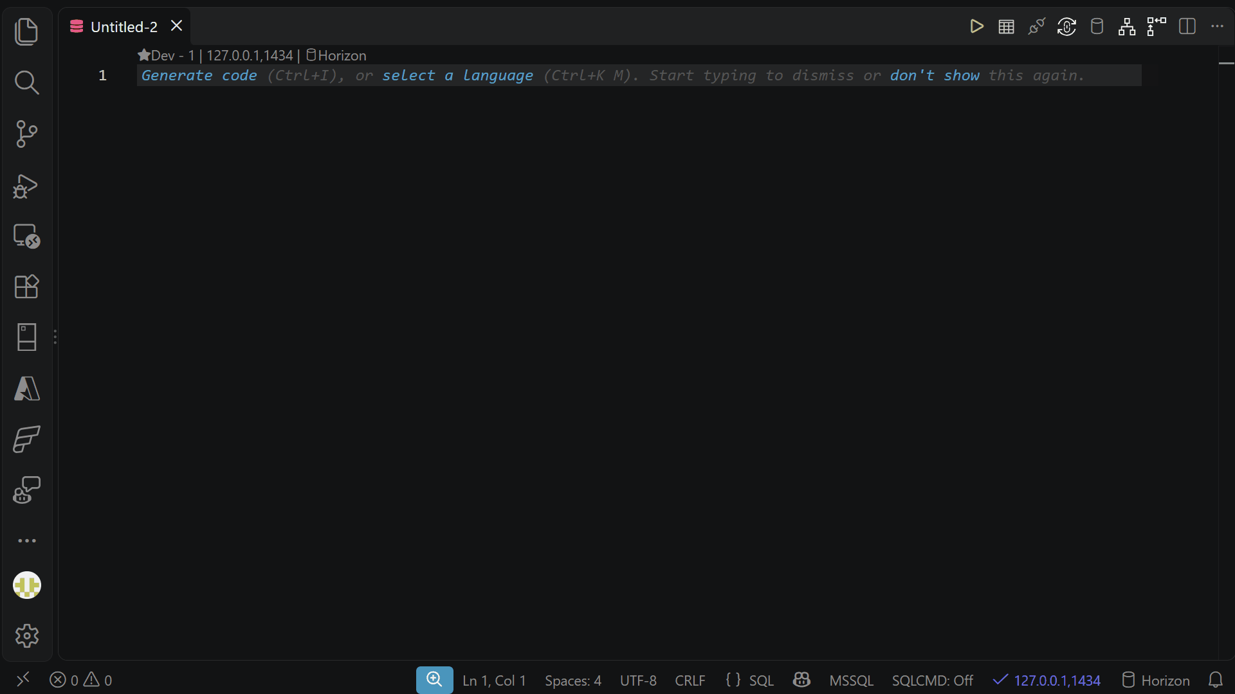Click the Generate code link
Screen dimensions: 1235x694
pos(199,76)
